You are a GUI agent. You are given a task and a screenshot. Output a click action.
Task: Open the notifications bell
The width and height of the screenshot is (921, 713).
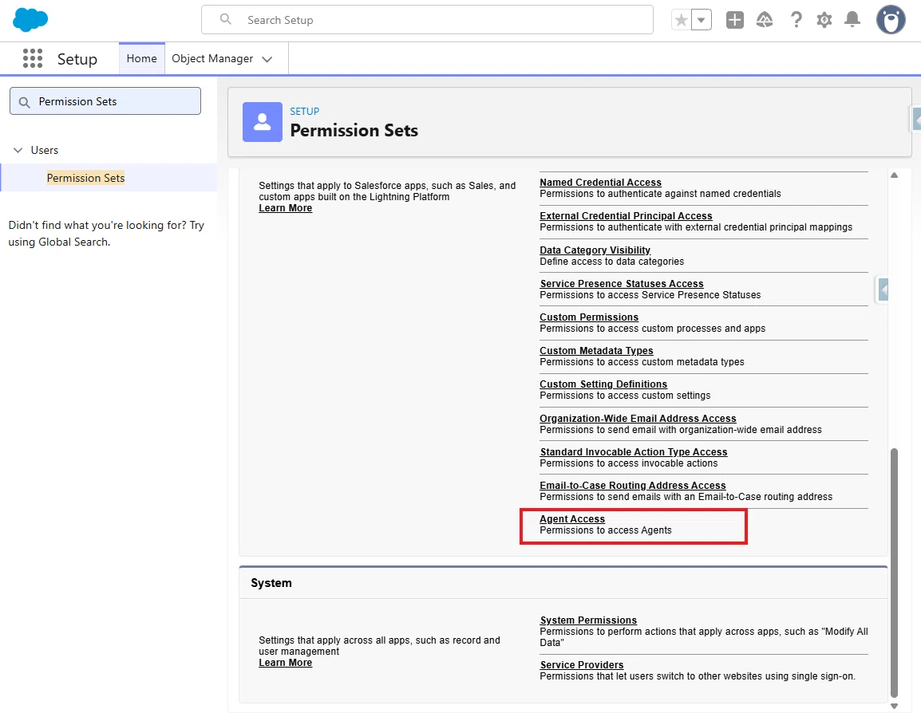852,20
